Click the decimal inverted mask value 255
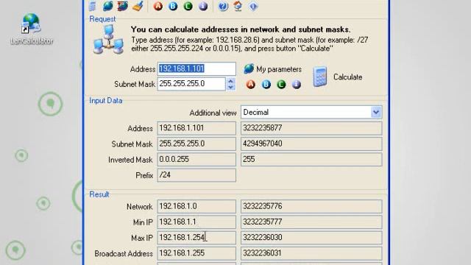 tap(311, 160)
